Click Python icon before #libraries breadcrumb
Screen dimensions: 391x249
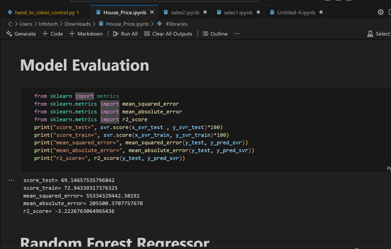[x=160, y=24]
